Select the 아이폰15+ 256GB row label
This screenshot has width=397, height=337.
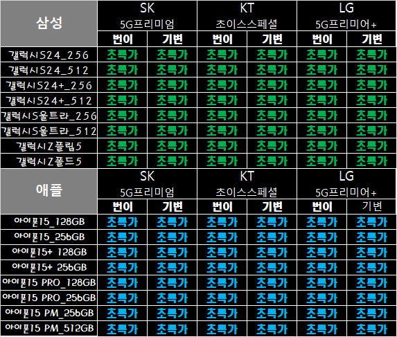click(49, 268)
